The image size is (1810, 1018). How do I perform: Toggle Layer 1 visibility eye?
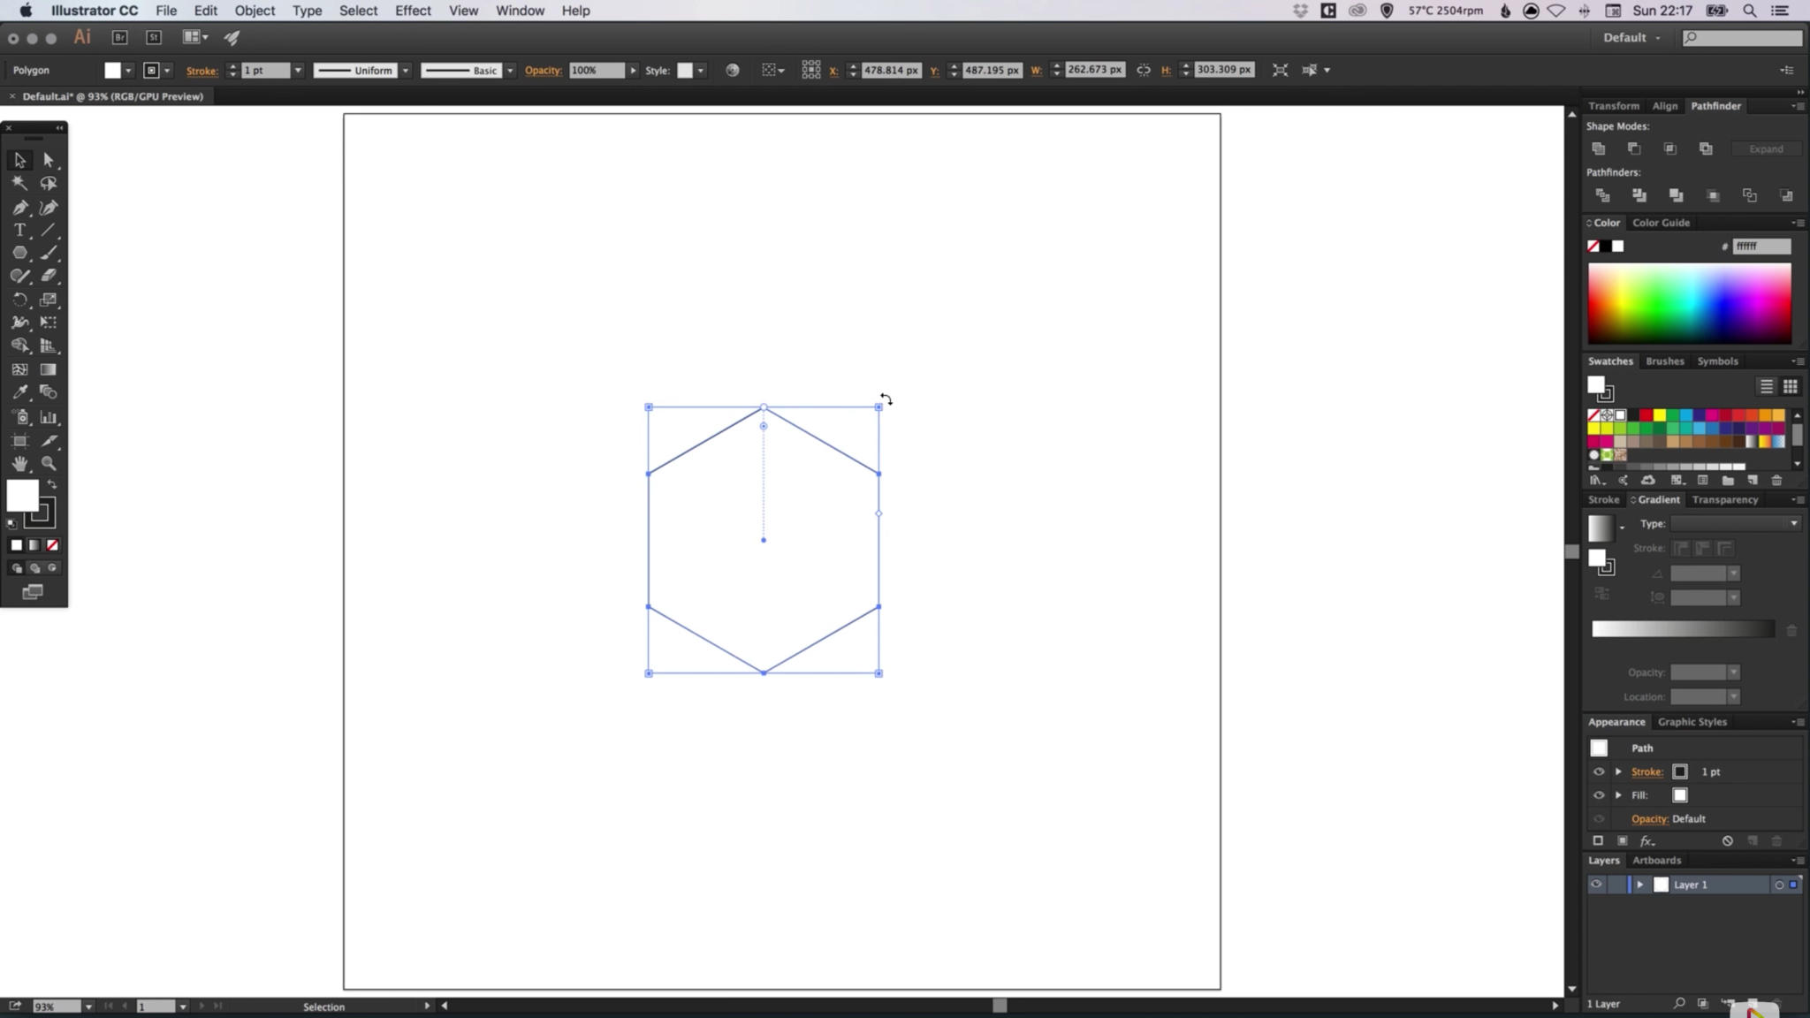pos(1597,884)
